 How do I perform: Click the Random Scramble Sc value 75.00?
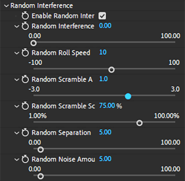[107, 105]
